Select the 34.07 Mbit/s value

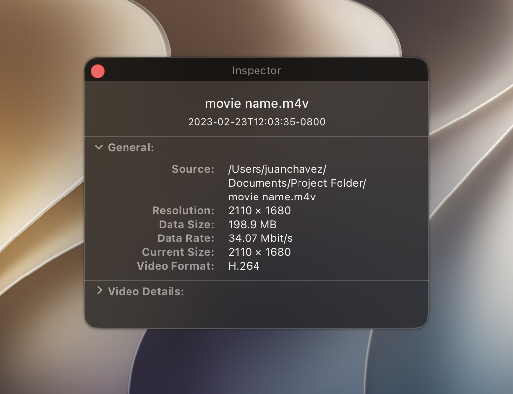260,238
